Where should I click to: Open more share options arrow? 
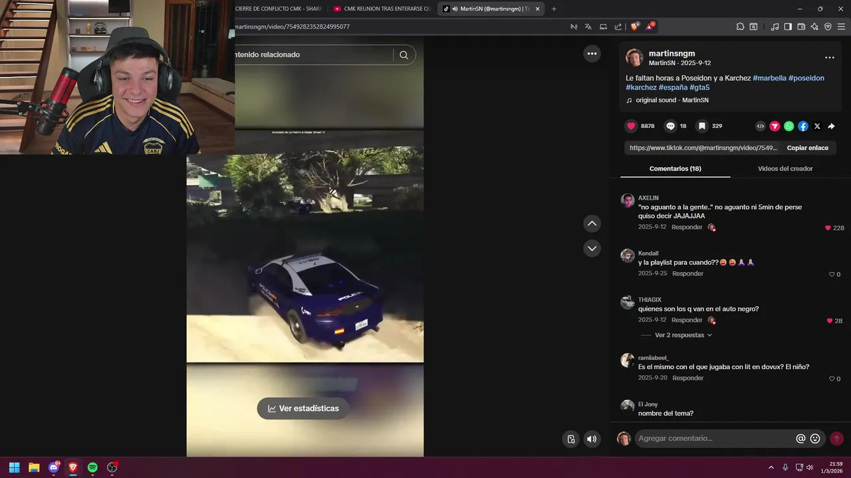[x=831, y=126]
